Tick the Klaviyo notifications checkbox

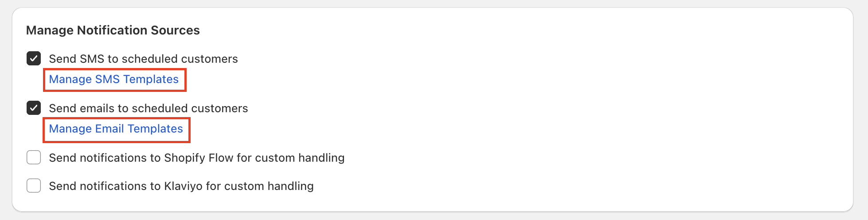(x=34, y=186)
